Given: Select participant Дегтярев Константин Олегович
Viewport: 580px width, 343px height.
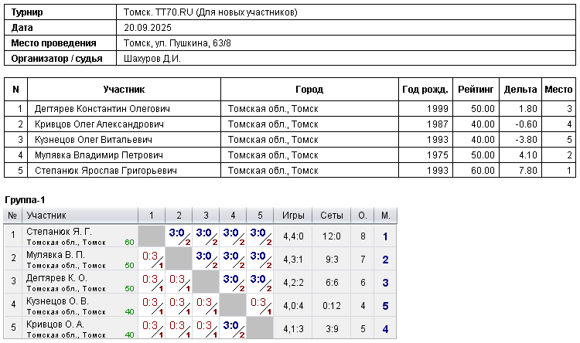Looking at the screenshot, I should 102,109.
